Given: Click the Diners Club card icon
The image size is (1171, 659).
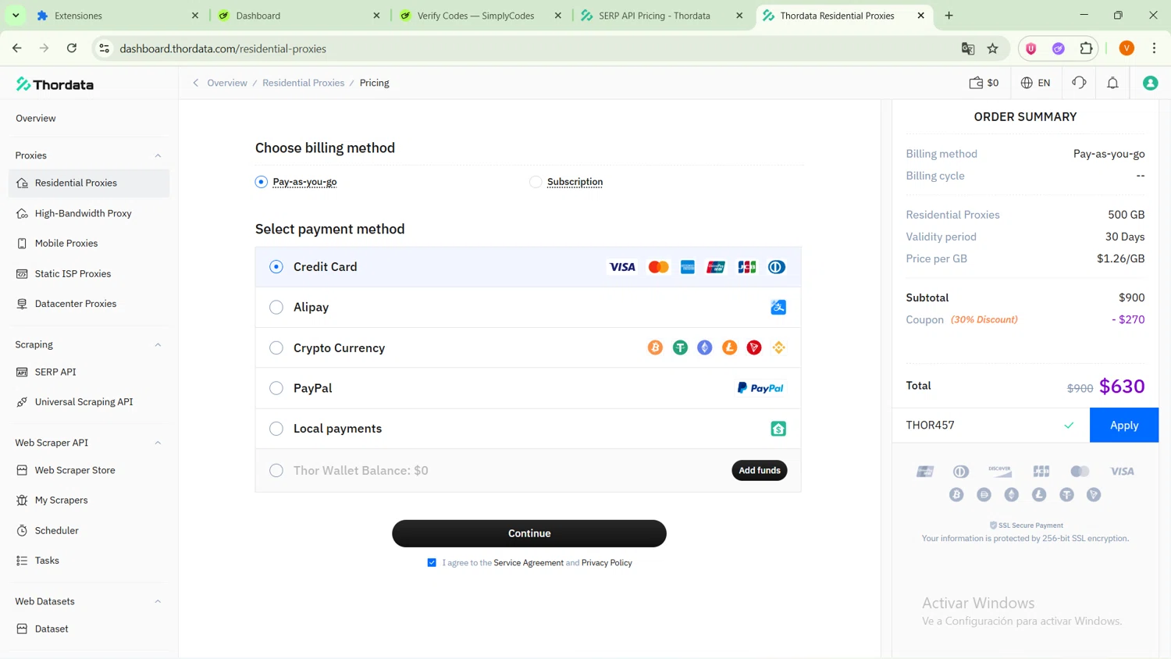Looking at the screenshot, I should 776,267.
